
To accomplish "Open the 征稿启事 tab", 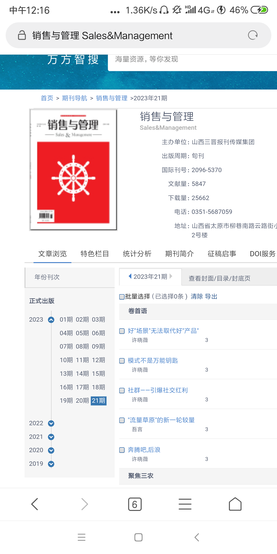I will tap(222, 254).
